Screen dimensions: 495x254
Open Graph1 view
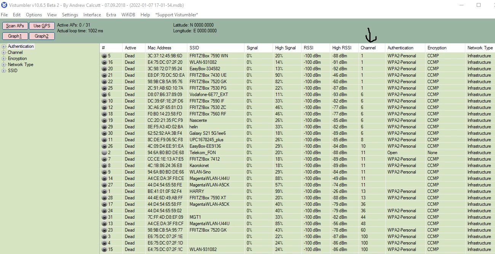click(15, 36)
